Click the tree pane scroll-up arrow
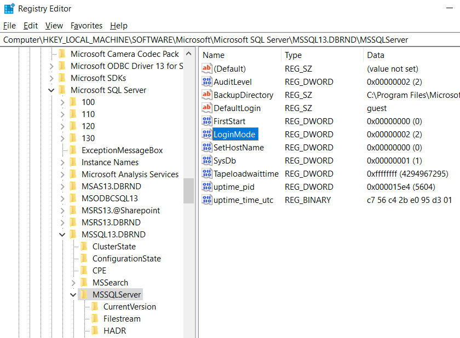The width and height of the screenshot is (460, 338). (188, 54)
